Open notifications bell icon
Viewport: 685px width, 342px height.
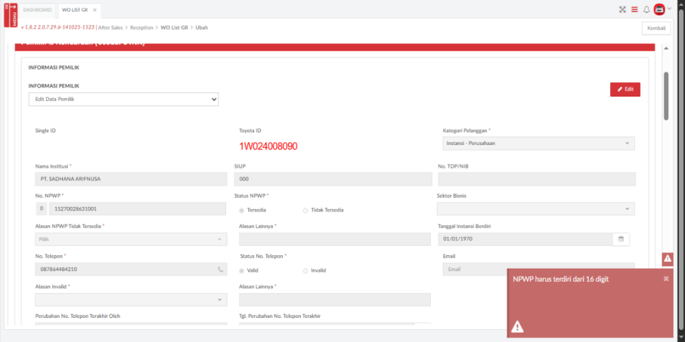coord(646,9)
